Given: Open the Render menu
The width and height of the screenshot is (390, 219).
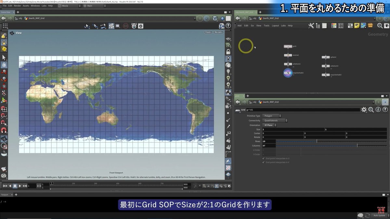Looking at the screenshot, I should (x=17, y=6).
